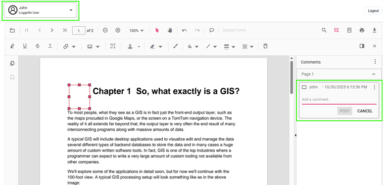
Task: Open the stroke color picker
Action: click(211, 46)
